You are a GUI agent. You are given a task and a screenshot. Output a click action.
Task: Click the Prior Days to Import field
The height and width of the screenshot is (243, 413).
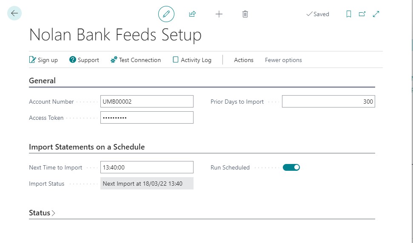[328, 102]
